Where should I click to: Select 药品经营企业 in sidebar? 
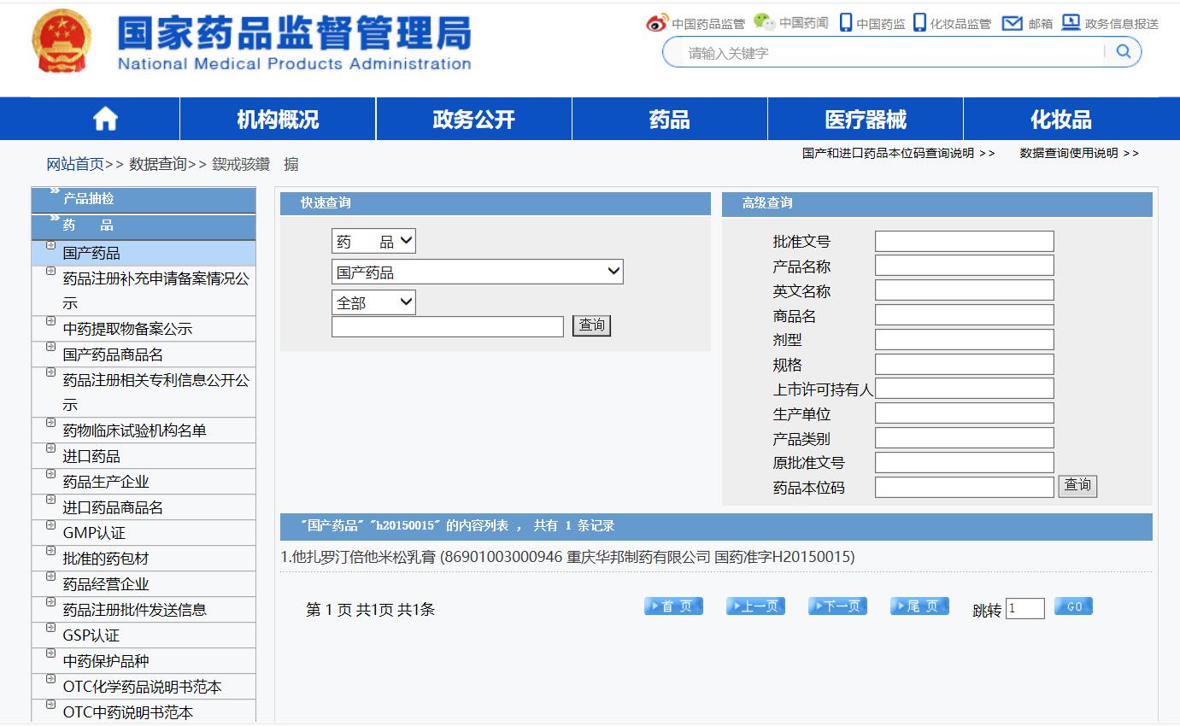pyautogui.click(x=106, y=584)
